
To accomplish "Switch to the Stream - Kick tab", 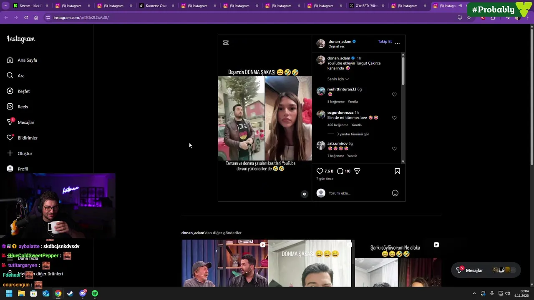I will coord(30,6).
